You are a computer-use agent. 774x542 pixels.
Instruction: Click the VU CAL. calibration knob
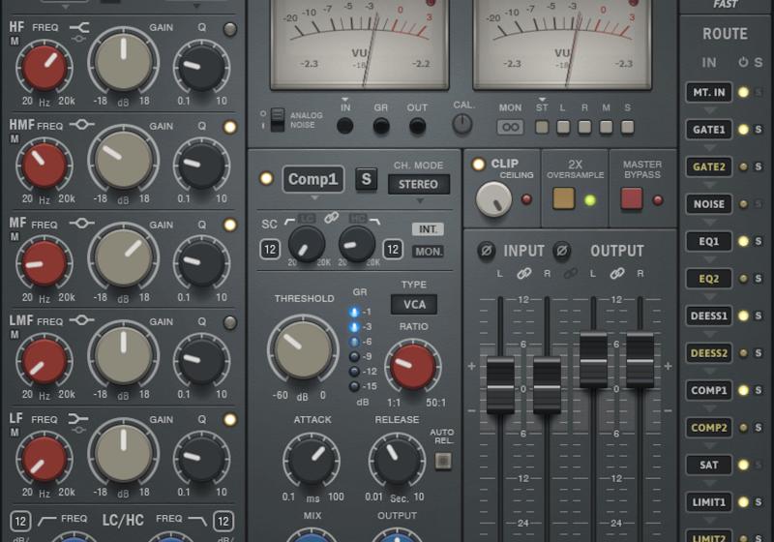[x=462, y=124]
